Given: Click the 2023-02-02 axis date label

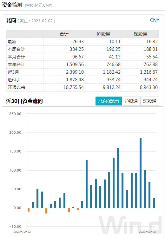Looking at the screenshot, I should 147,232.
